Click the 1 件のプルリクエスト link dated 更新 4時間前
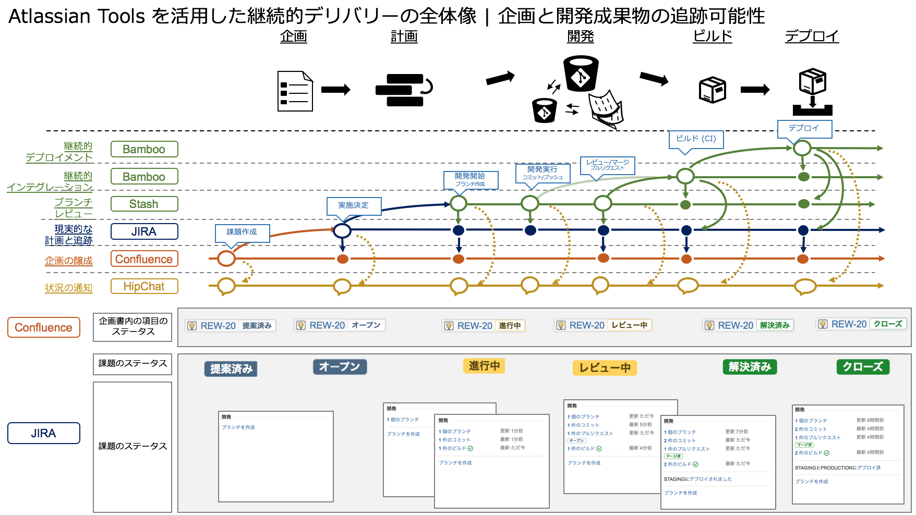The image size is (916, 516). click(818, 438)
